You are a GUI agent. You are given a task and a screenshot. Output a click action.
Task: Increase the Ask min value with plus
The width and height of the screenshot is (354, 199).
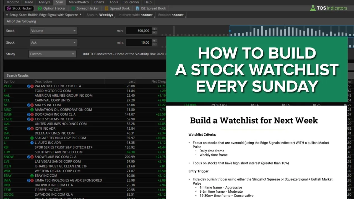[154, 41]
